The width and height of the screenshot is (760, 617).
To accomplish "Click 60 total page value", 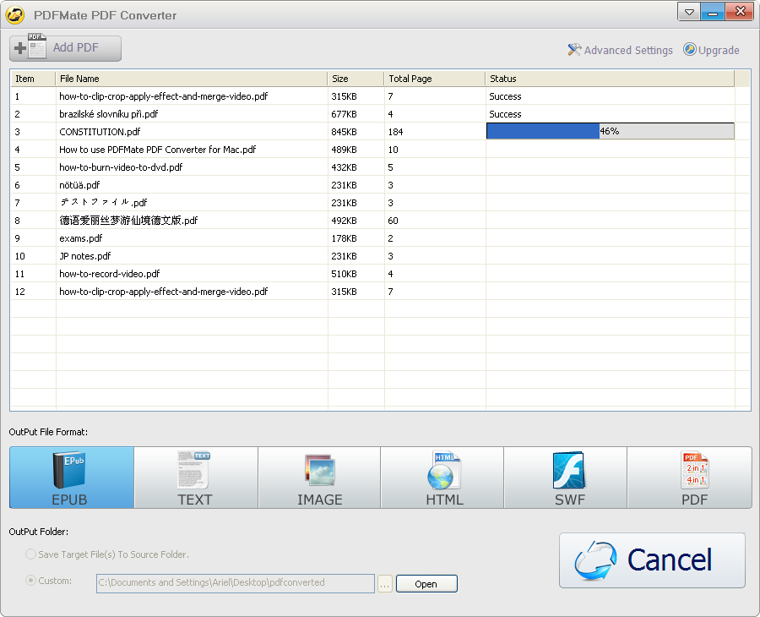I will 393,221.
